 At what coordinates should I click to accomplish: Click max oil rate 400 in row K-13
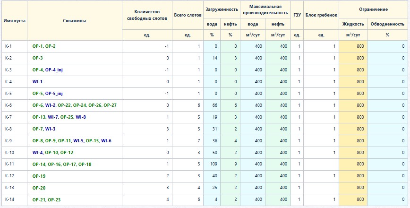[x=283, y=188]
